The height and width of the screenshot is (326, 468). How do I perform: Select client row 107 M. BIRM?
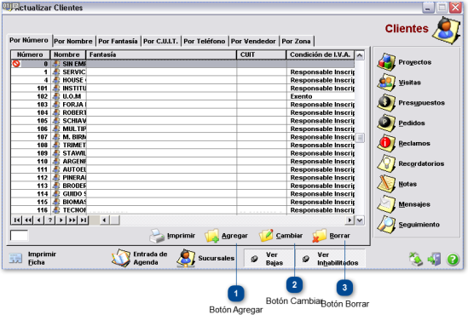tap(182, 137)
